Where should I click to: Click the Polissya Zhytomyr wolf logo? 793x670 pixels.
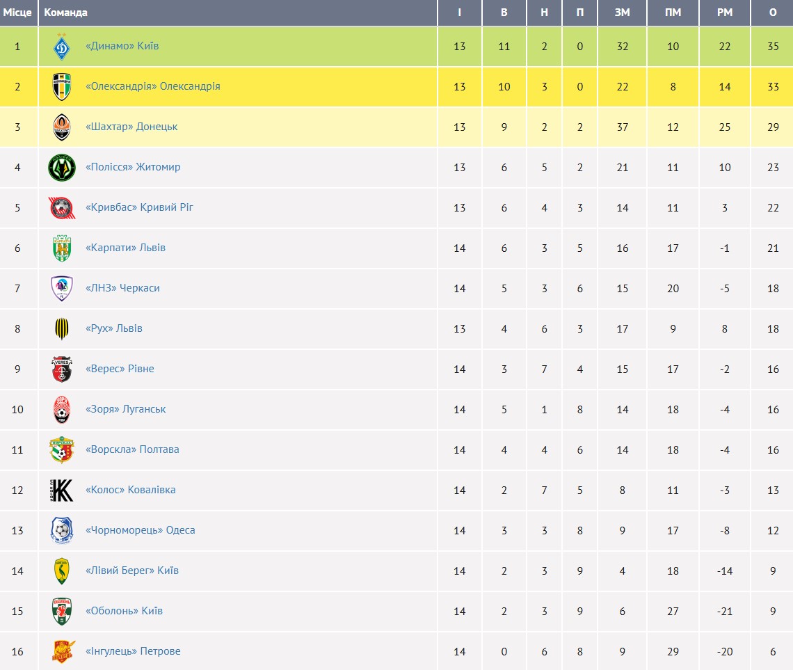pos(62,168)
